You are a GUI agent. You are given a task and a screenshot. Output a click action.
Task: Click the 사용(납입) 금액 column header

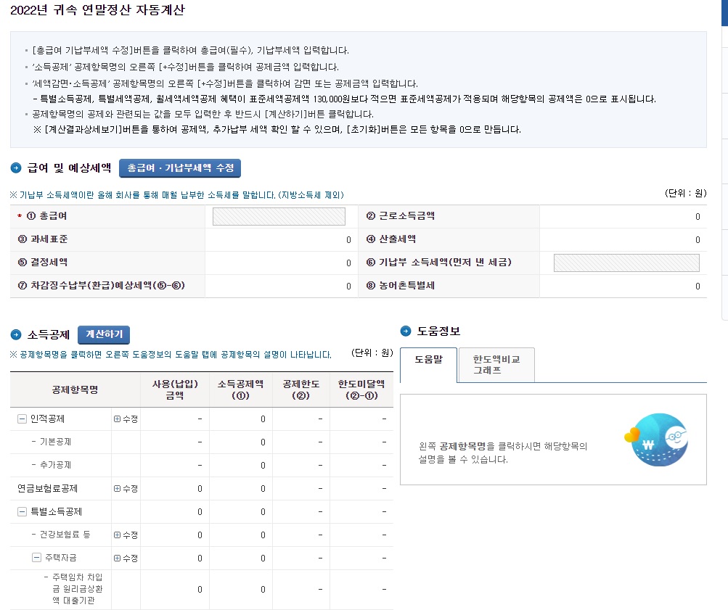[x=175, y=390]
